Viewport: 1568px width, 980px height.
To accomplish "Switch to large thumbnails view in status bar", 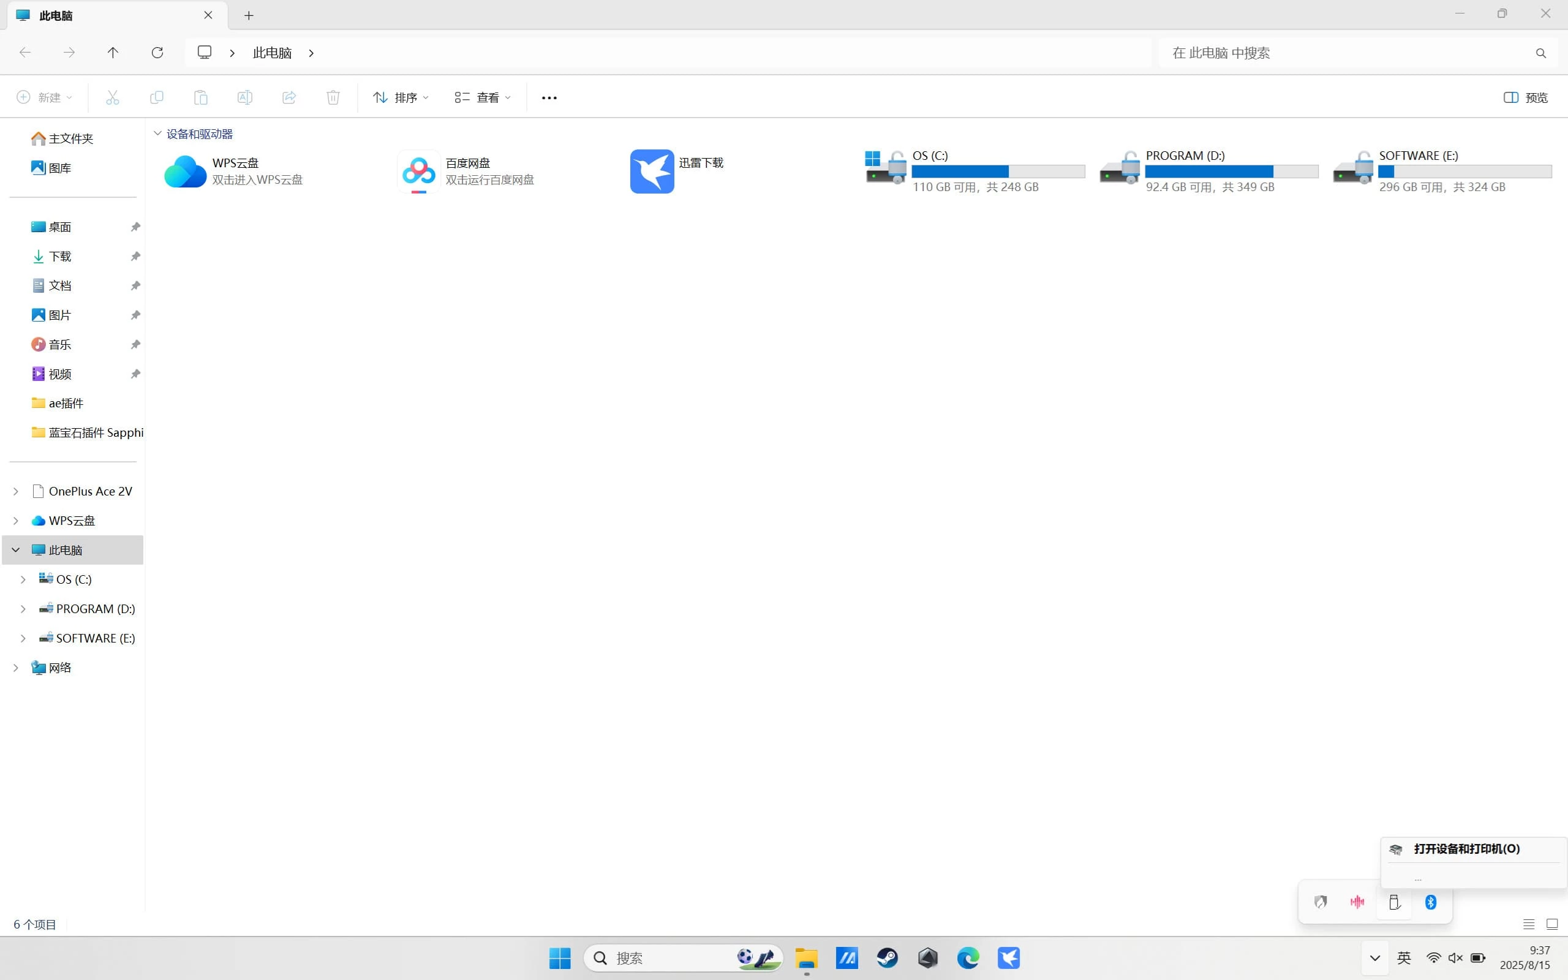I will point(1552,924).
